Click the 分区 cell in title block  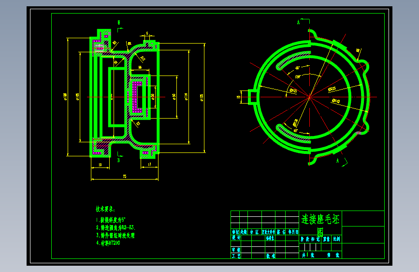[254, 232]
